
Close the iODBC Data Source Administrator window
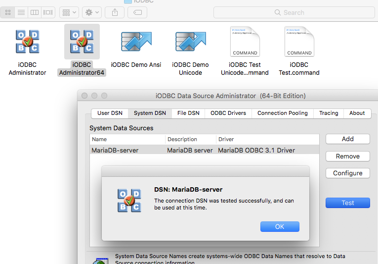84,96
